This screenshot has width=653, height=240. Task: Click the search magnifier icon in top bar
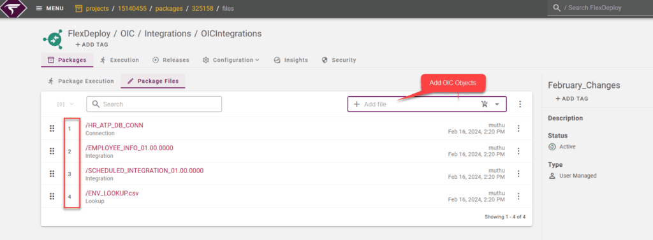[x=556, y=8]
